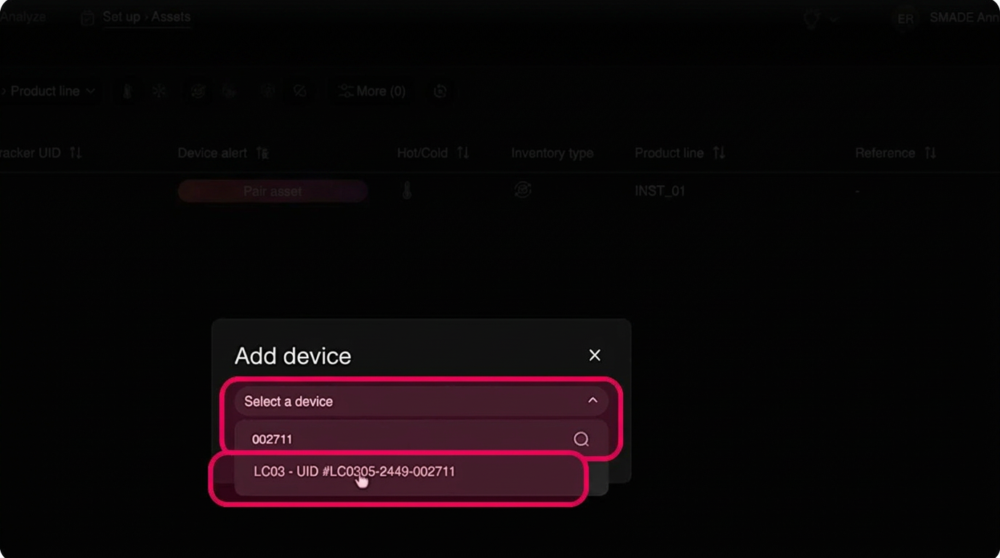Click the reset filters icon after More
The height and width of the screenshot is (558, 1000).
[440, 92]
